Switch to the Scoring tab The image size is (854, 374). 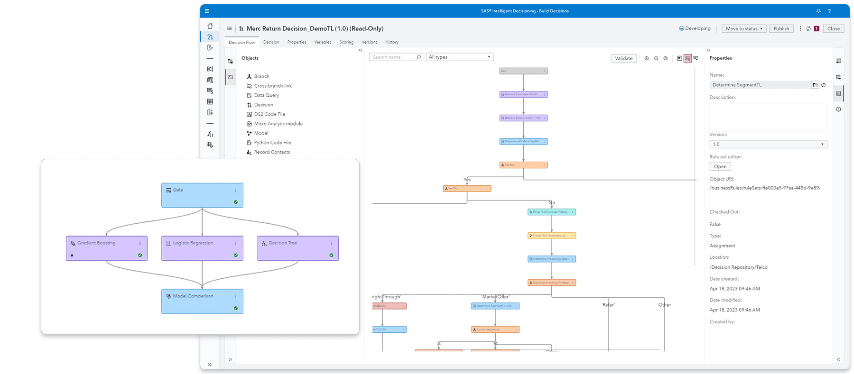pyautogui.click(x=346, y=42)
